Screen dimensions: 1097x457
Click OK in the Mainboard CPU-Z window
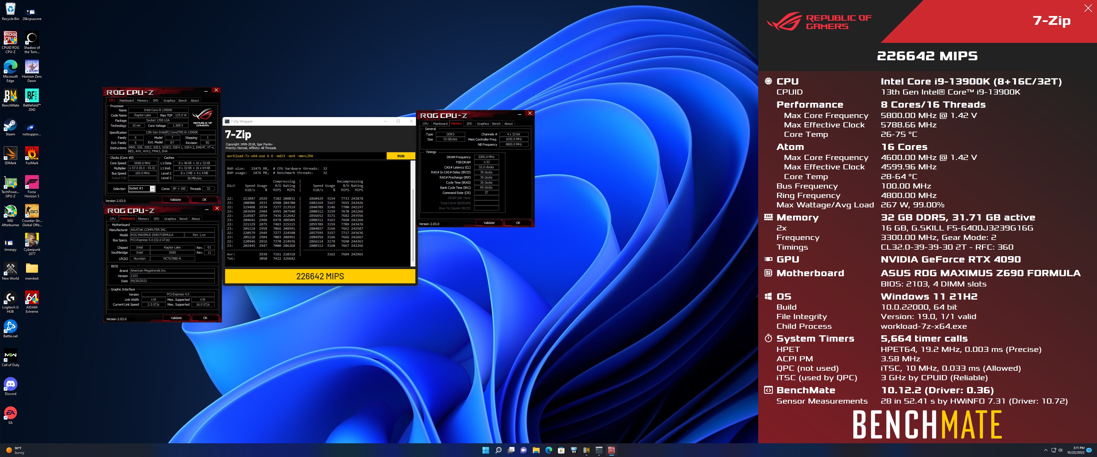(205, 318)
